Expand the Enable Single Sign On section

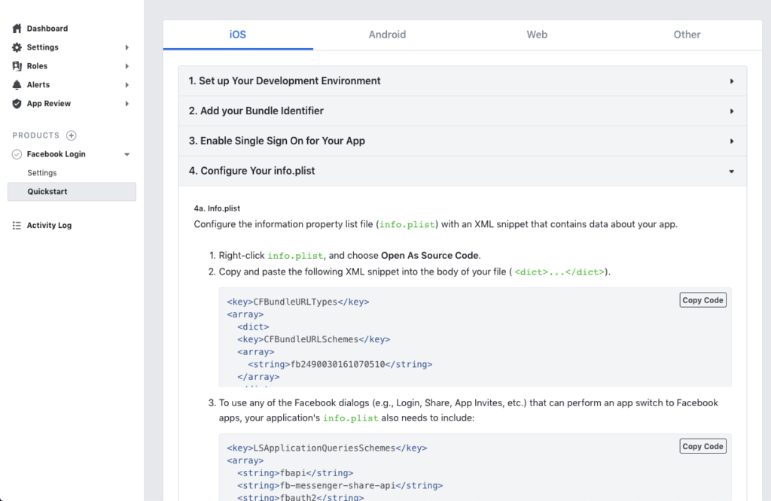click(x=731, y=141)
